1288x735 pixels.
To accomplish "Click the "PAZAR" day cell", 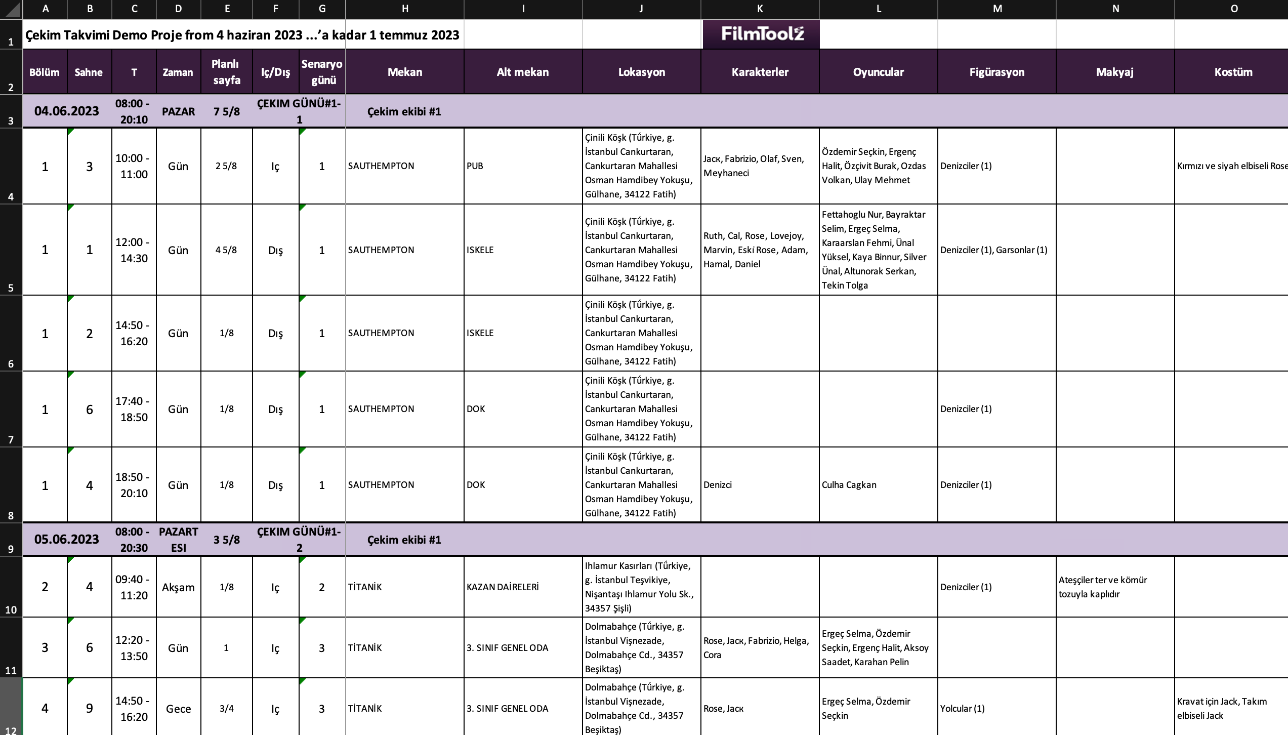I will [x=178, y=111].
